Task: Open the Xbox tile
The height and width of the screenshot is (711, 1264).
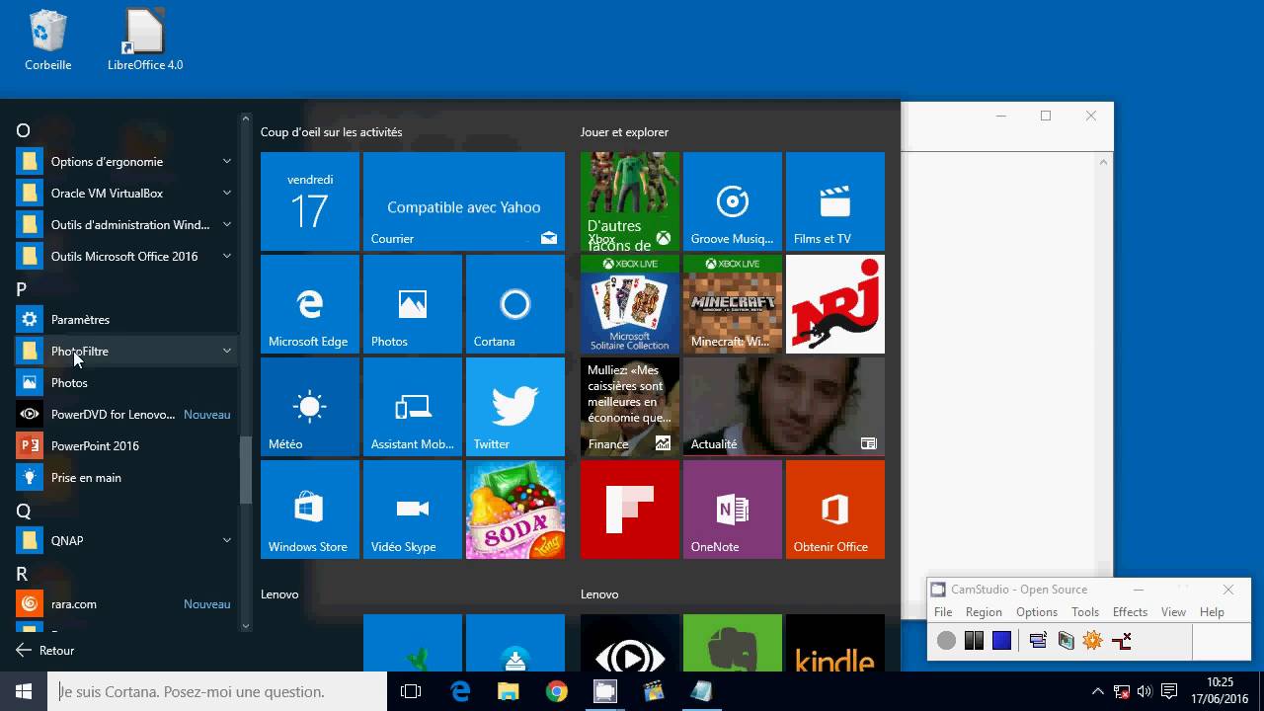Action: (x=630, y=201)
